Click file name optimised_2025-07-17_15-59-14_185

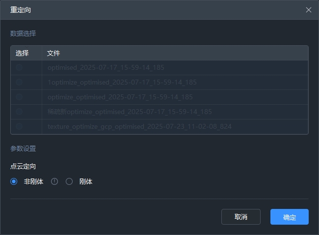(x=106, y=68)
